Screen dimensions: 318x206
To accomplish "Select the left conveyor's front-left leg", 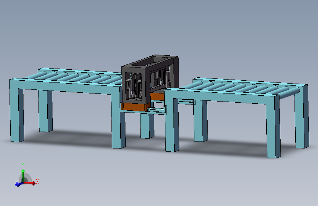I will click(x=17, y=115).
